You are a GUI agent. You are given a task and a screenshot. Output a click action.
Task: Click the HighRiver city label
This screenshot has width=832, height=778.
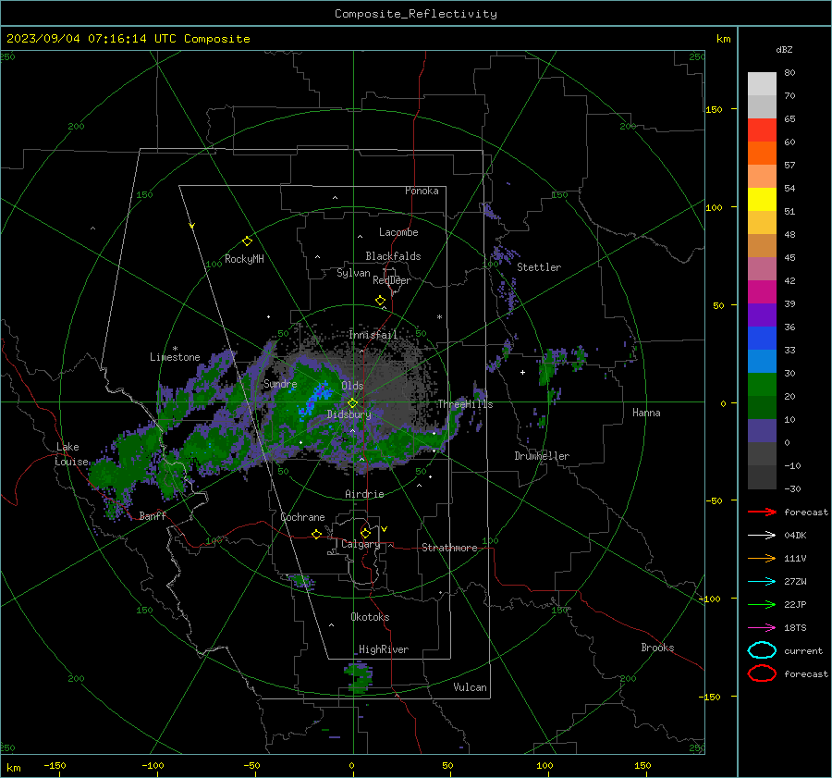[384, 649]
